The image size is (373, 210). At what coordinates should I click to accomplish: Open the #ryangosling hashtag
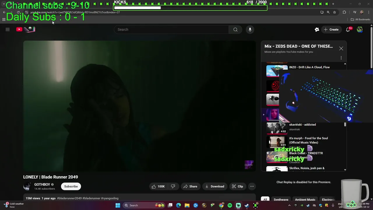[110, 198]
